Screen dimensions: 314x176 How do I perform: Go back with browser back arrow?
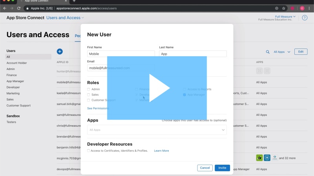[5, 8]
